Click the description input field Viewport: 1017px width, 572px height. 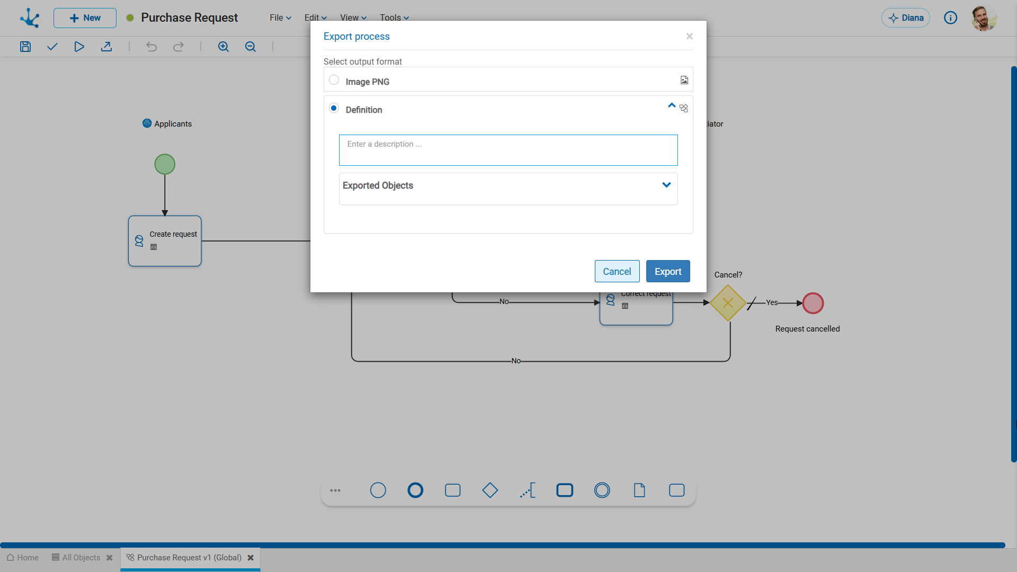pyautogui.click(x=508, y=150)
